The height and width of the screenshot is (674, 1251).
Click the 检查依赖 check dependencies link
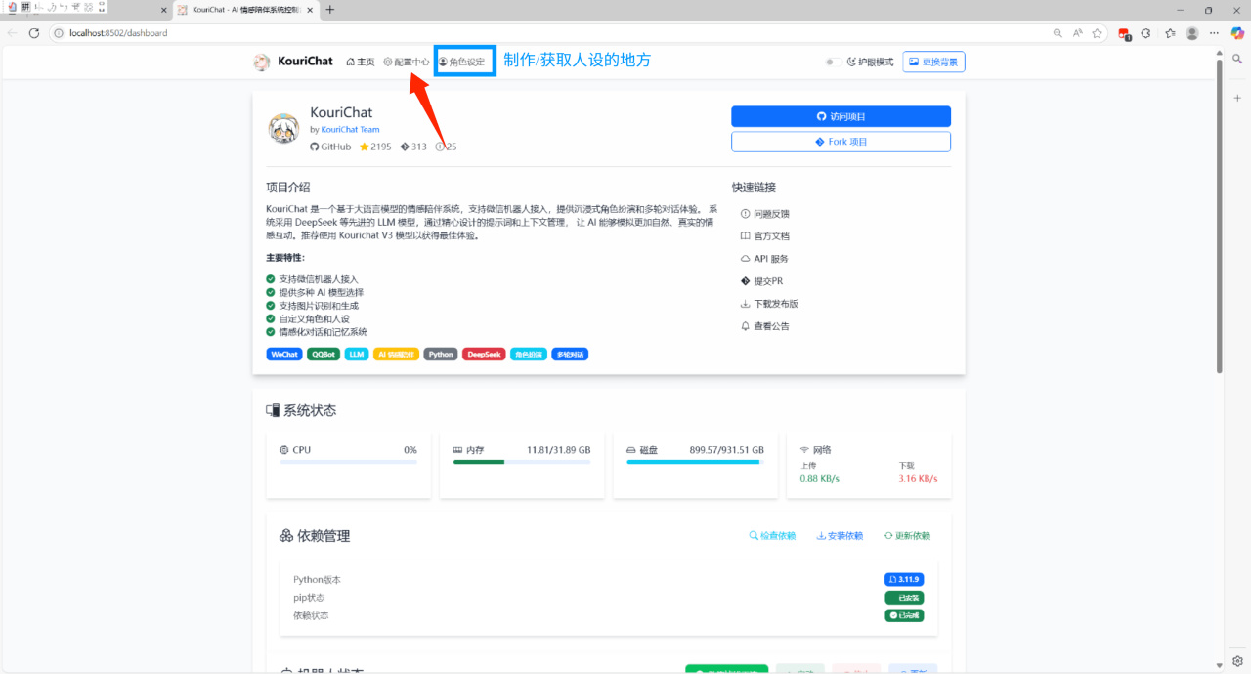click(x=772, y=536)
